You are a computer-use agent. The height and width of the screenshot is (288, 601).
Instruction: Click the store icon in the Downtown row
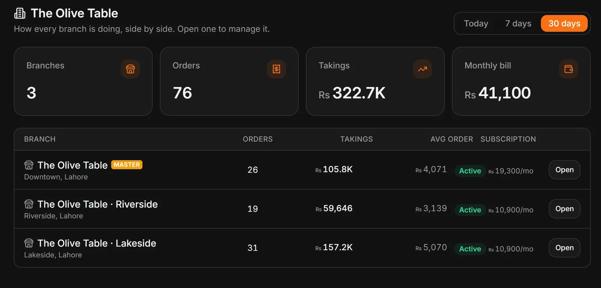pos(29,165)
